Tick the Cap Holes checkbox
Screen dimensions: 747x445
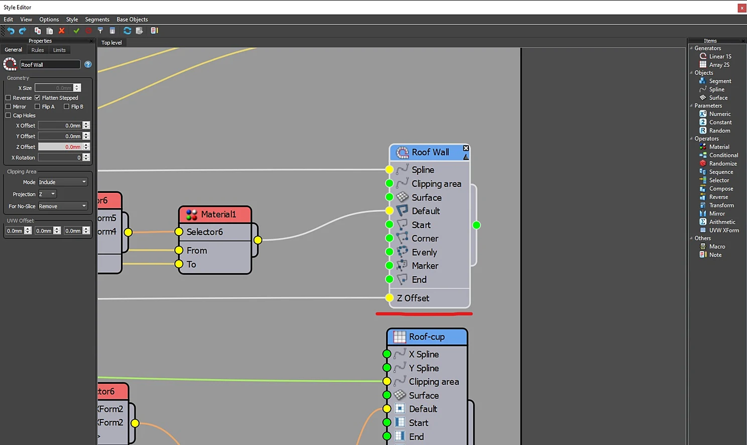8,116
